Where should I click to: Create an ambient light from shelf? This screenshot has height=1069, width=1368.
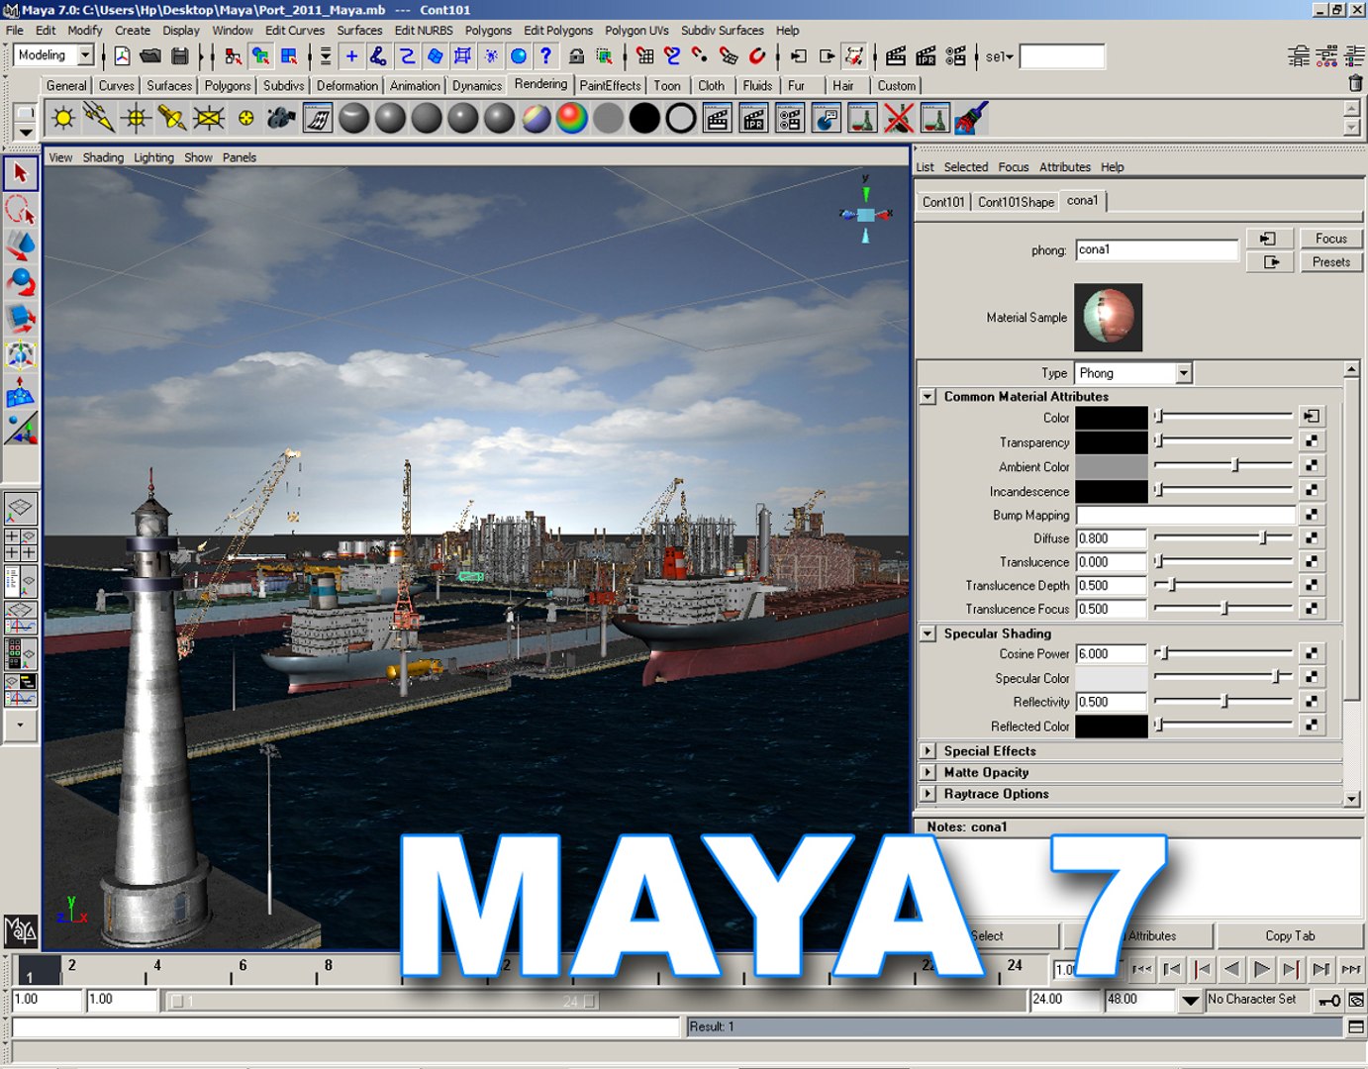[x=63, y=119]
